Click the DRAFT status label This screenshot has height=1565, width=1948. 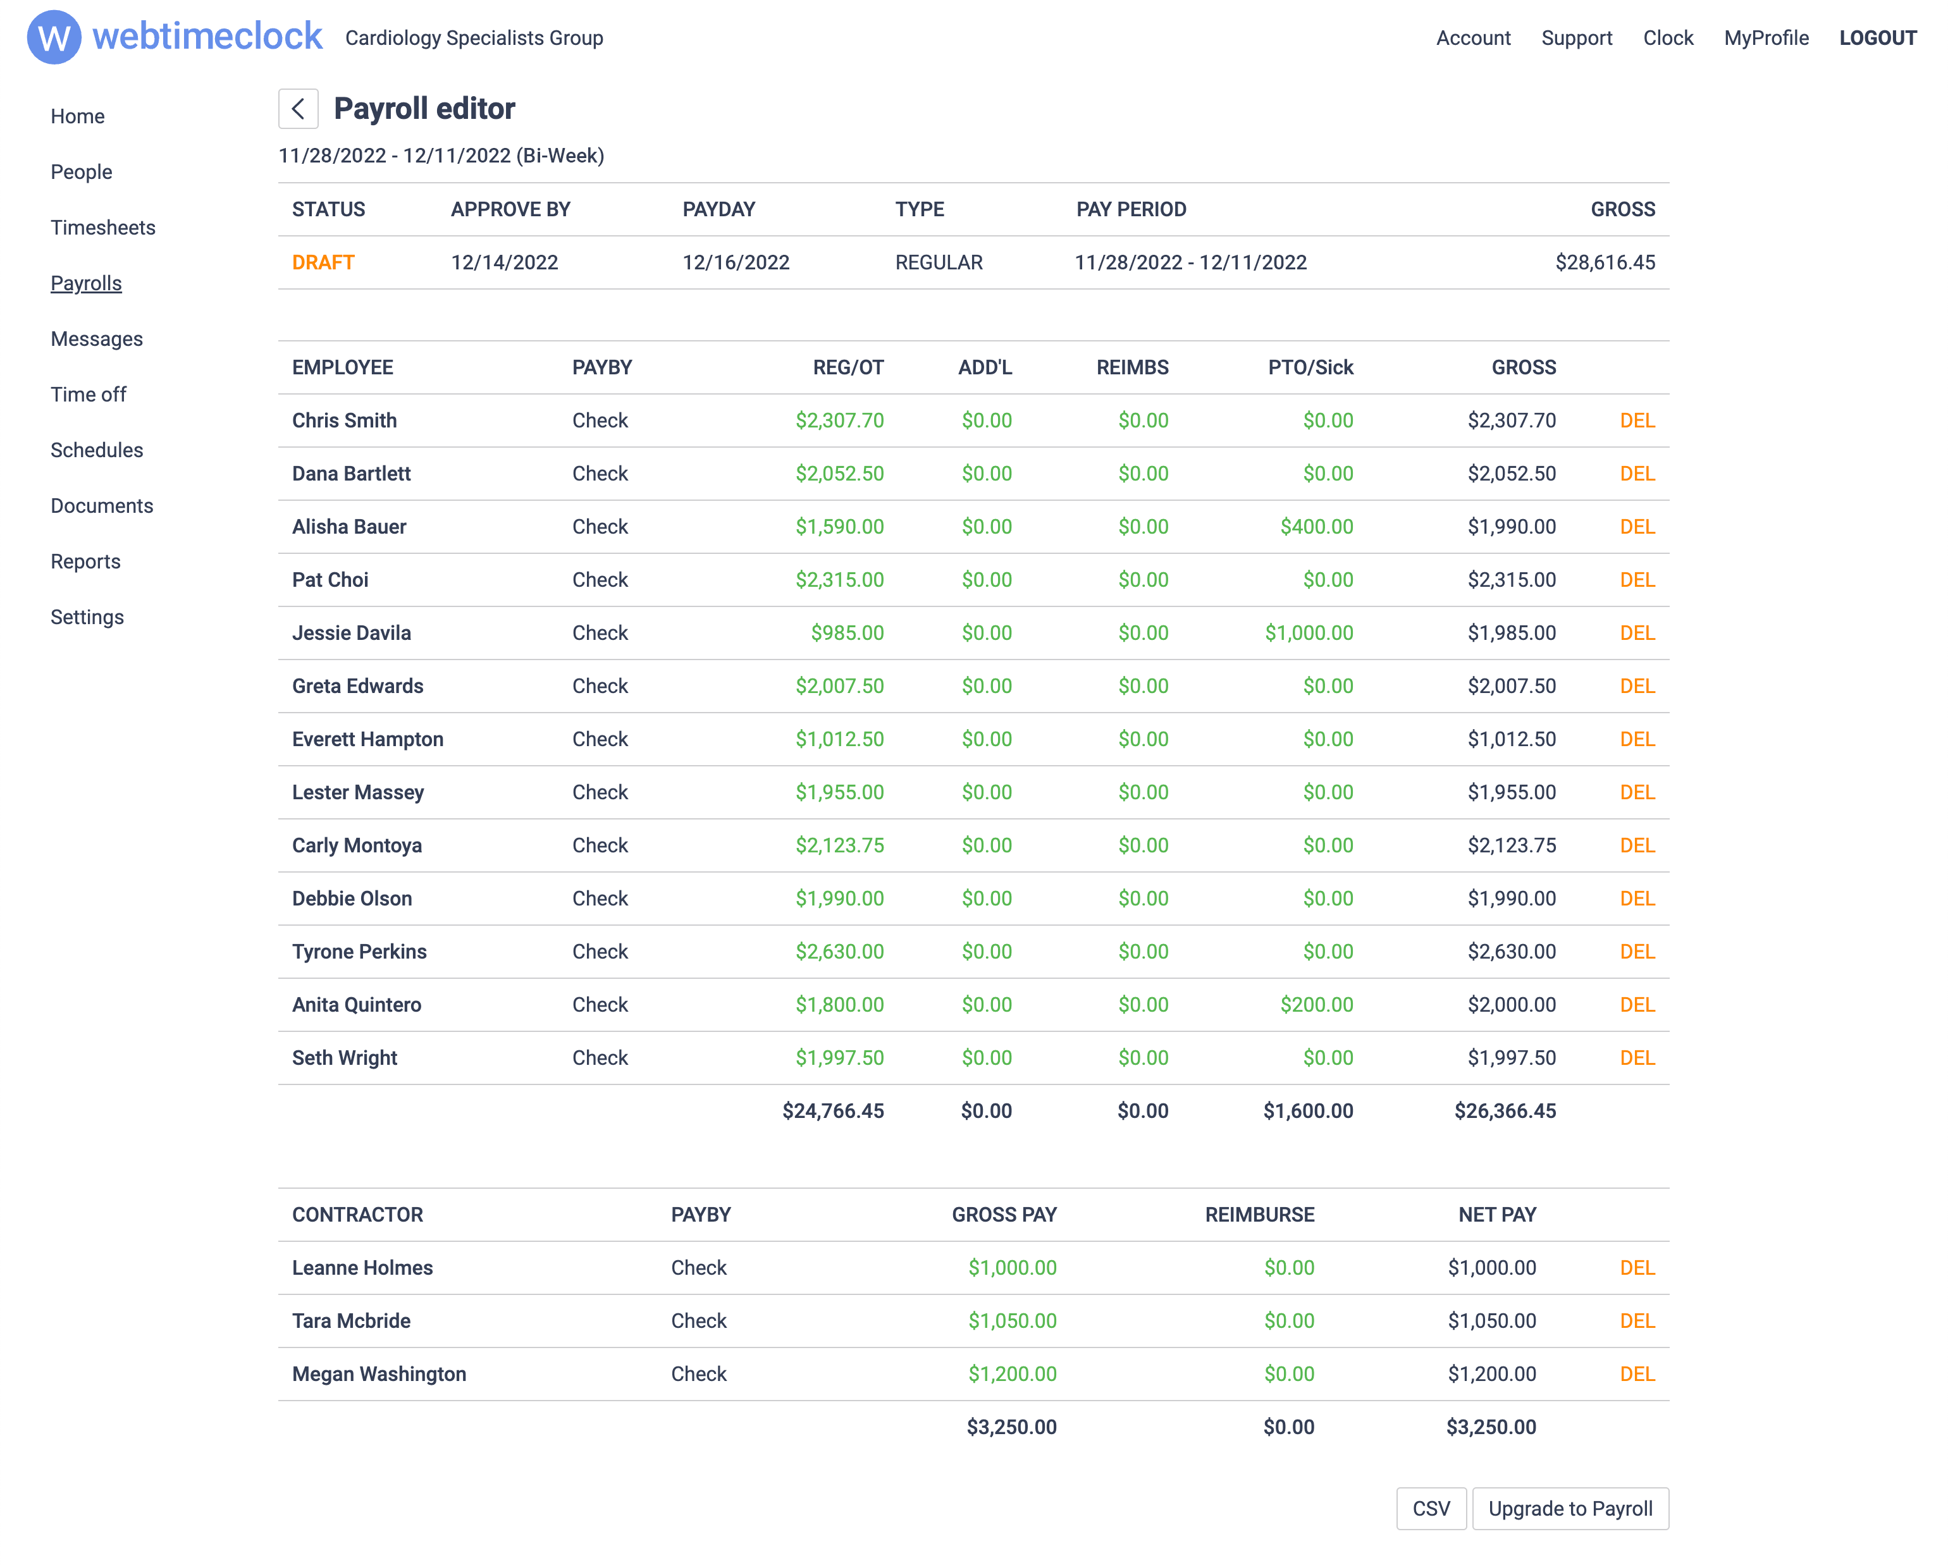323,262
